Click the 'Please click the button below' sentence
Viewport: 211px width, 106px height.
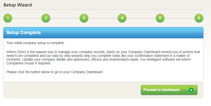[55, 72]
